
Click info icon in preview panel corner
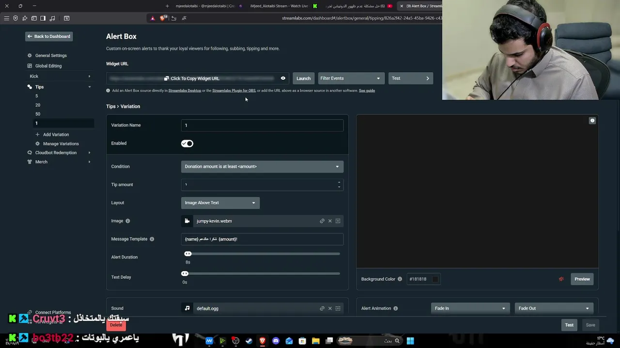592,120
